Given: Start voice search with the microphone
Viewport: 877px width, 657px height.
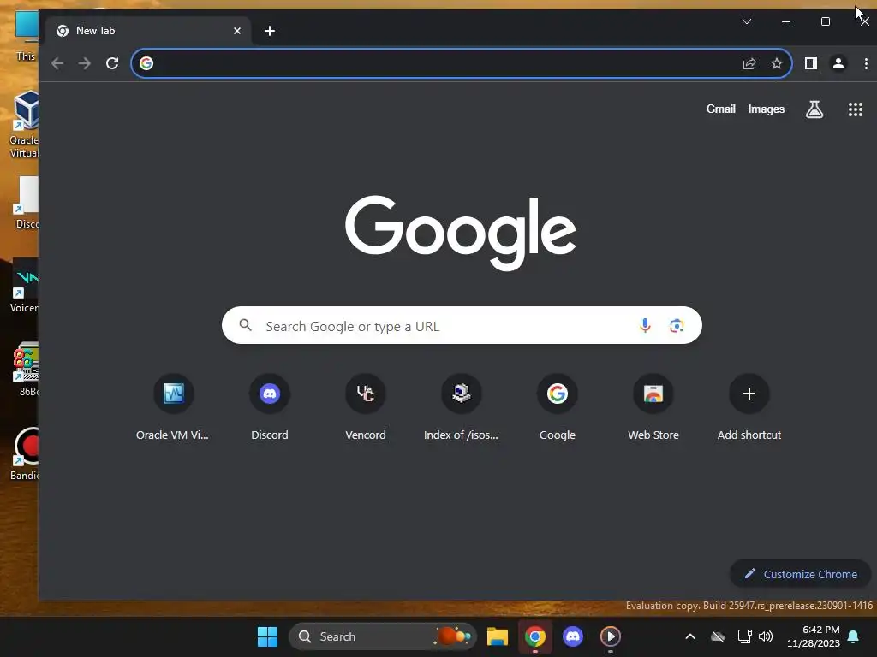Looking at the screenshot, I should (x=645, y=325).
